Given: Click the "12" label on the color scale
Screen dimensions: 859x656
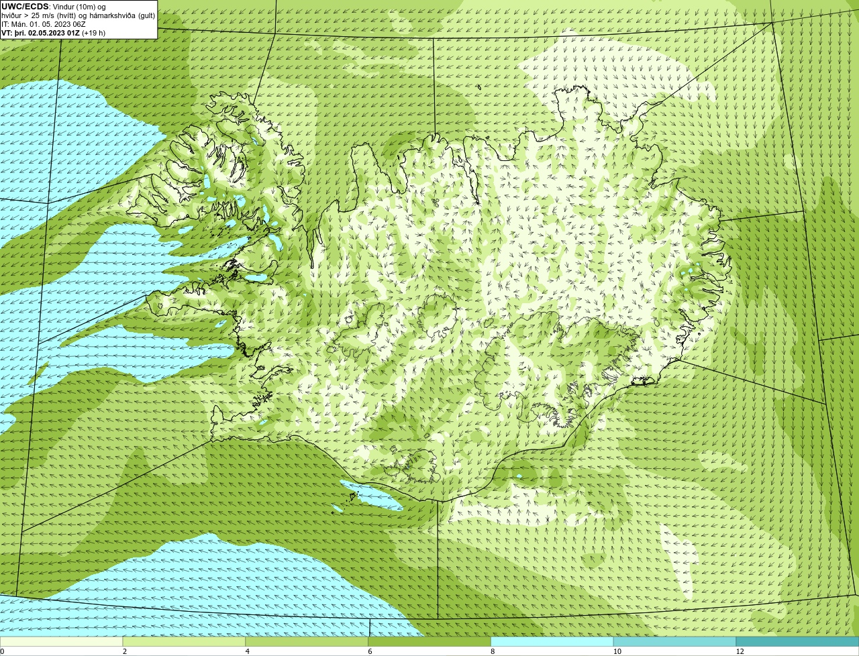Looking at the screenshot, I should [x=740, y=651].
